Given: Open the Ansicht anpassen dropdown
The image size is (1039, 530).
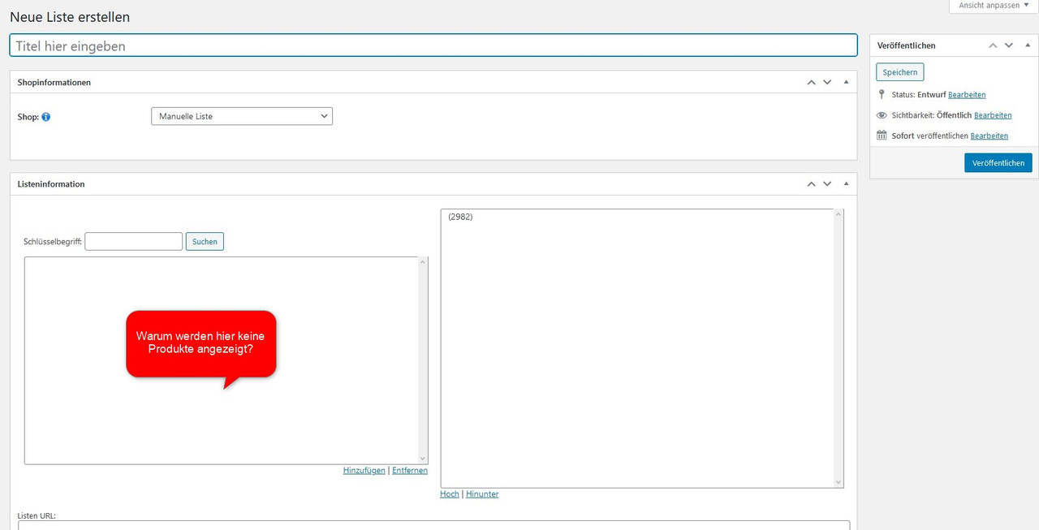Looking at the screenshot, I should pos(994,5).
